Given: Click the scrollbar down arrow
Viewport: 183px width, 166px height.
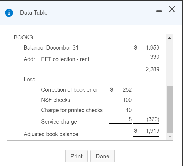Looking at the screenshot, I should pyautogui.click(x=169, y=137).
